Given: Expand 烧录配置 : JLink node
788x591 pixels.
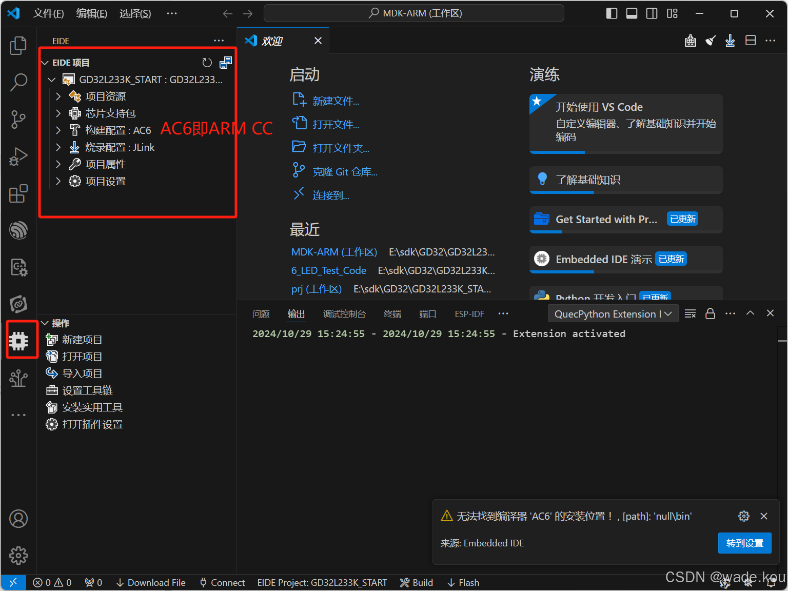Looking at the screenshot, I should [x=58, y=147].
